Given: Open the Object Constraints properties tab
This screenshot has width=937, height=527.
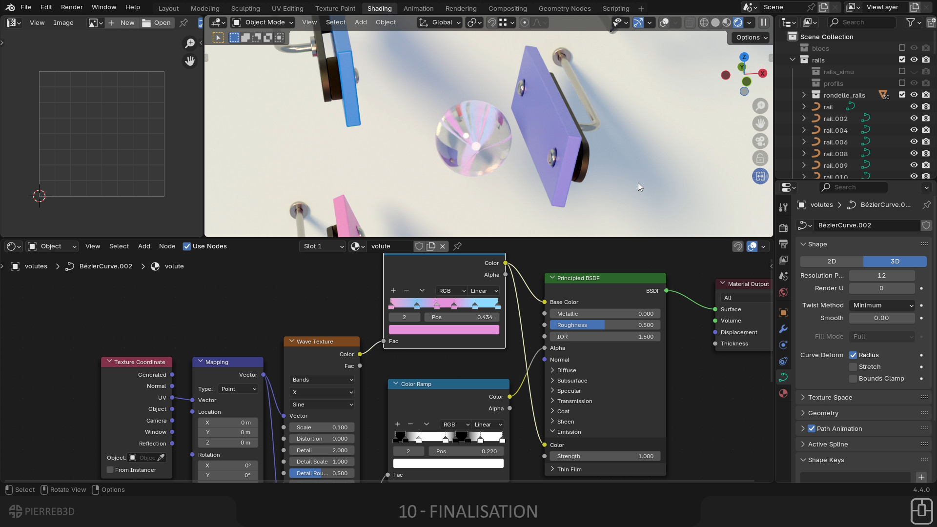Looking at the screenshot, I should click(783, 361).
